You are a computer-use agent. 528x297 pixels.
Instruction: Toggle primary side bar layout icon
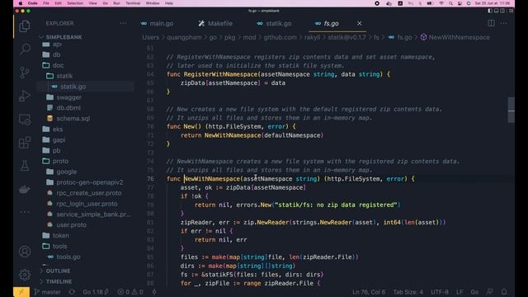point(490,11)
